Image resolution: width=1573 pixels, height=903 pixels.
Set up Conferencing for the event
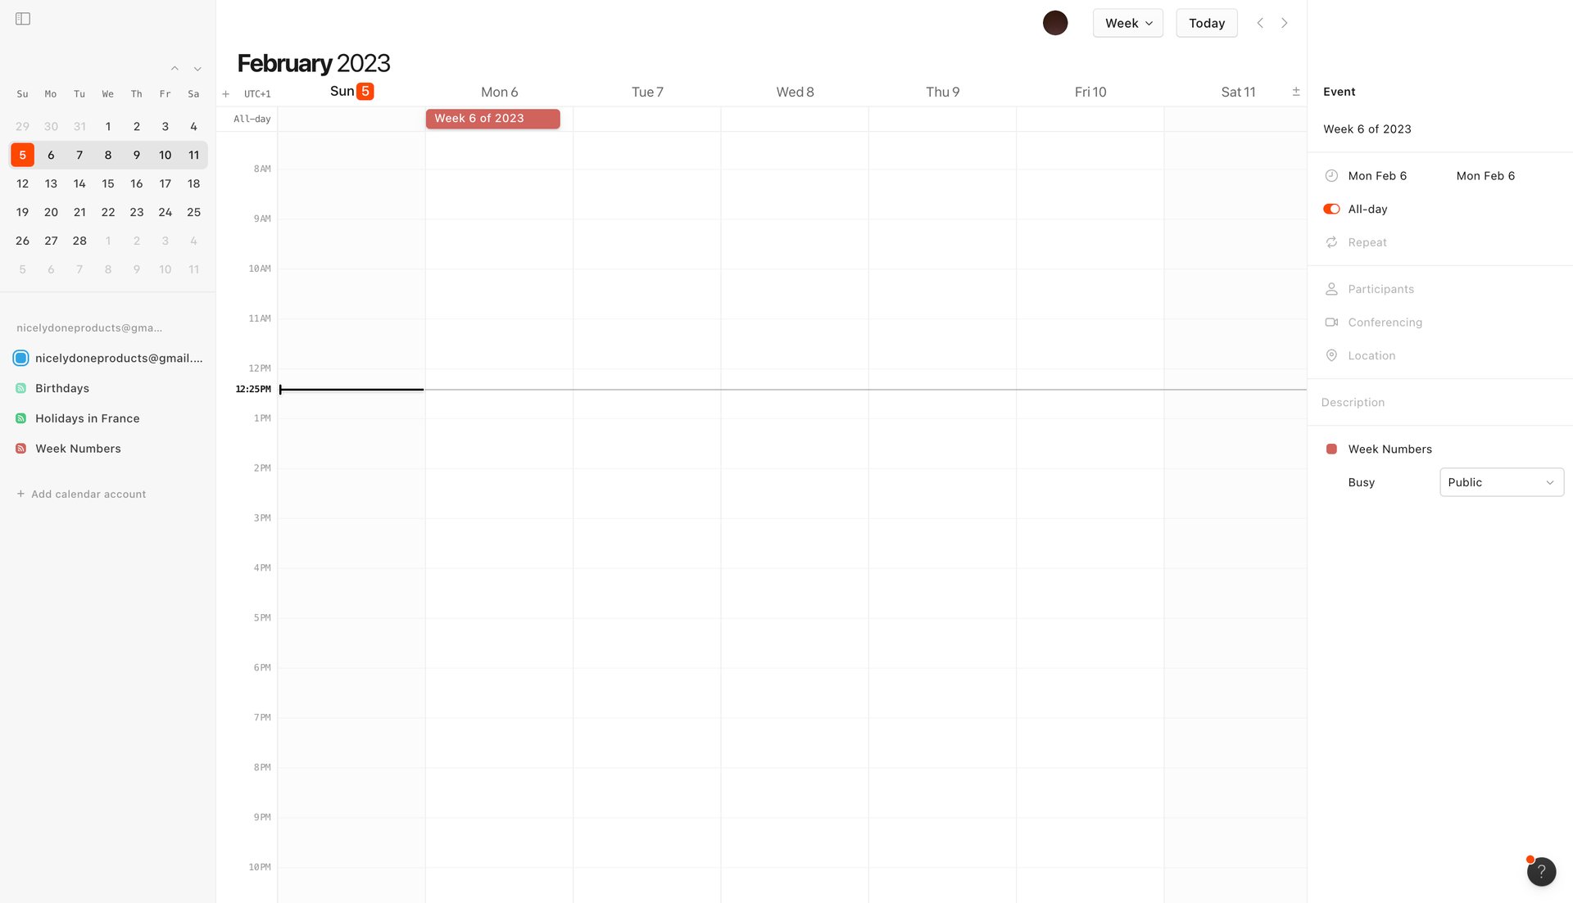(x=1385, y=322)
